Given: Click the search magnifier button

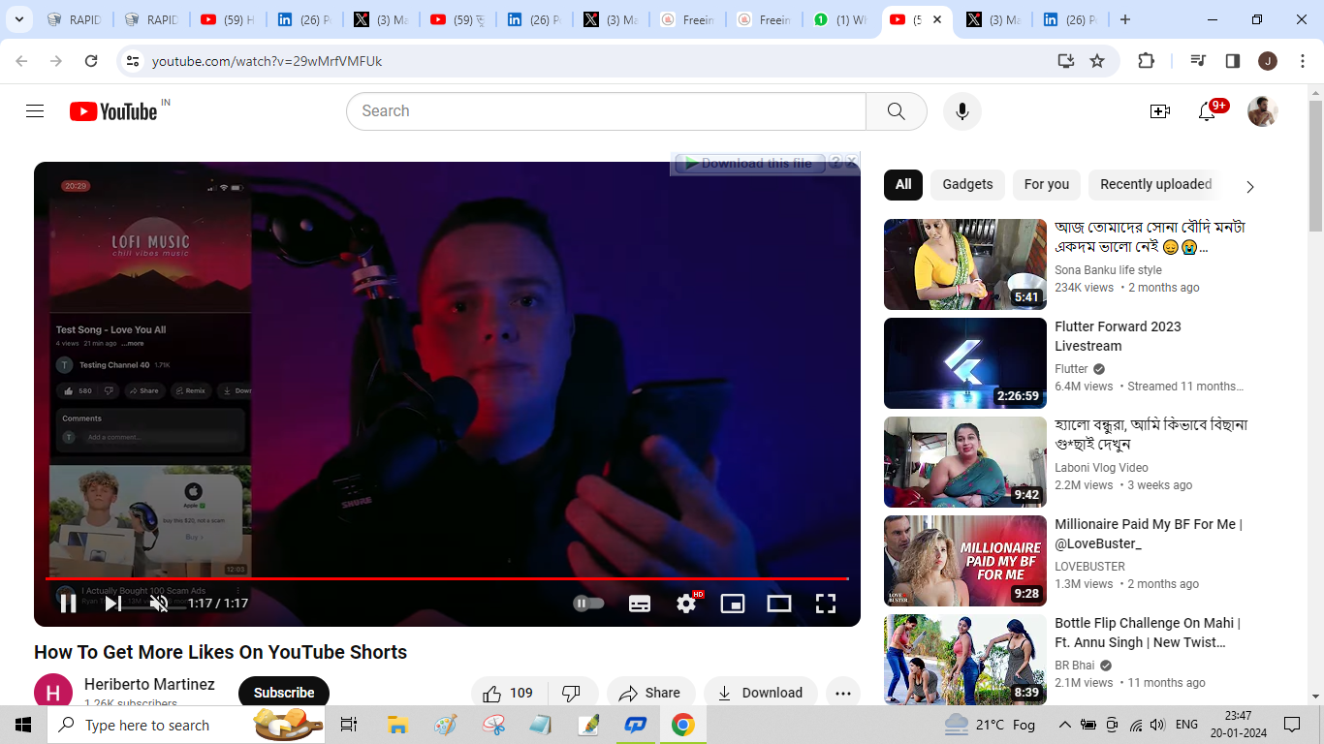Looking at the screenshot, I should click(897, 111).
